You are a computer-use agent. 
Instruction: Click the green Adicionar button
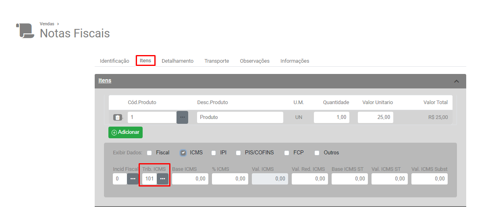[125, 132]
